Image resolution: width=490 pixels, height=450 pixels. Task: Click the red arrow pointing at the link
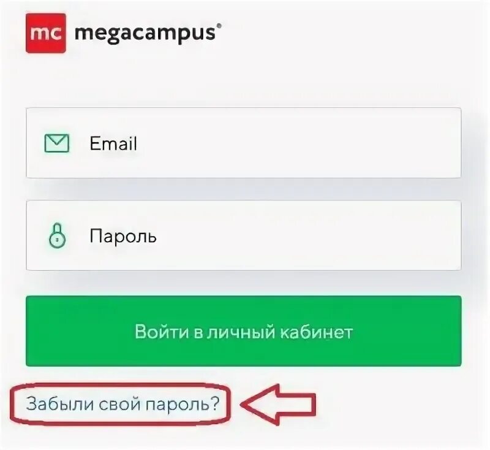click(x=278, y=405)
